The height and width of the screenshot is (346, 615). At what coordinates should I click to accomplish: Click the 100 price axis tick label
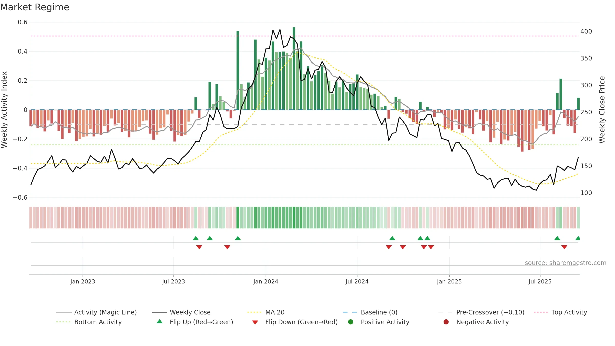(x=586, y=193)
